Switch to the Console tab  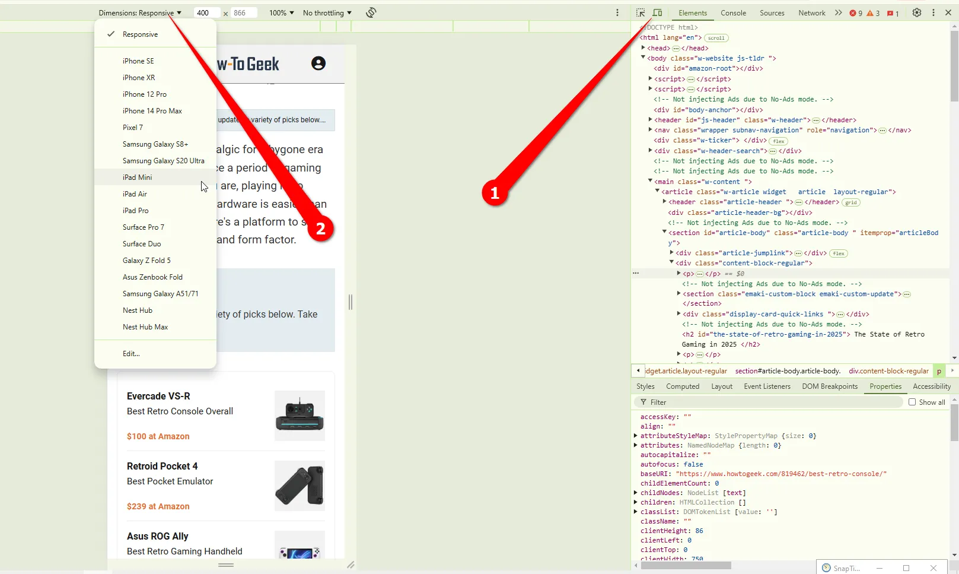pyautogui.click(x=733, y=12)
